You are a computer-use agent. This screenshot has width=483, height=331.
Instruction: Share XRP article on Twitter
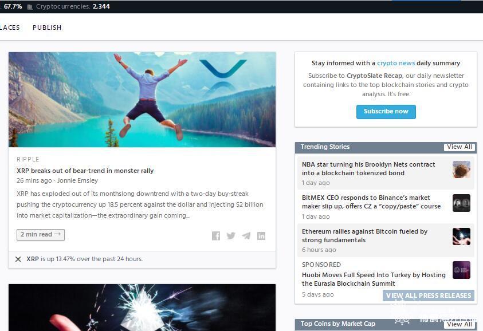[231, 236]
